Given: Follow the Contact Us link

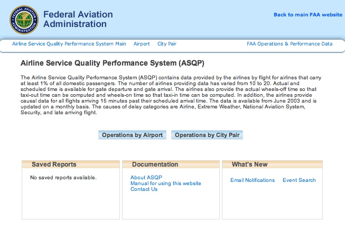Looking at the screenshot, I should pyautogui.click(x=144, y=189).
